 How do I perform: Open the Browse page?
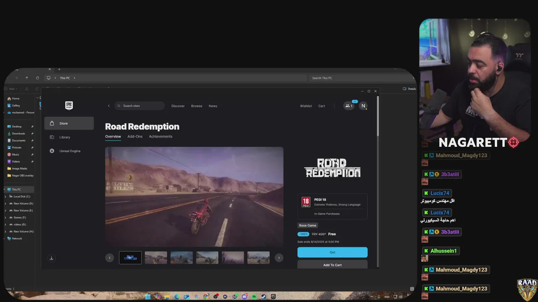click(x=197, y=106)
